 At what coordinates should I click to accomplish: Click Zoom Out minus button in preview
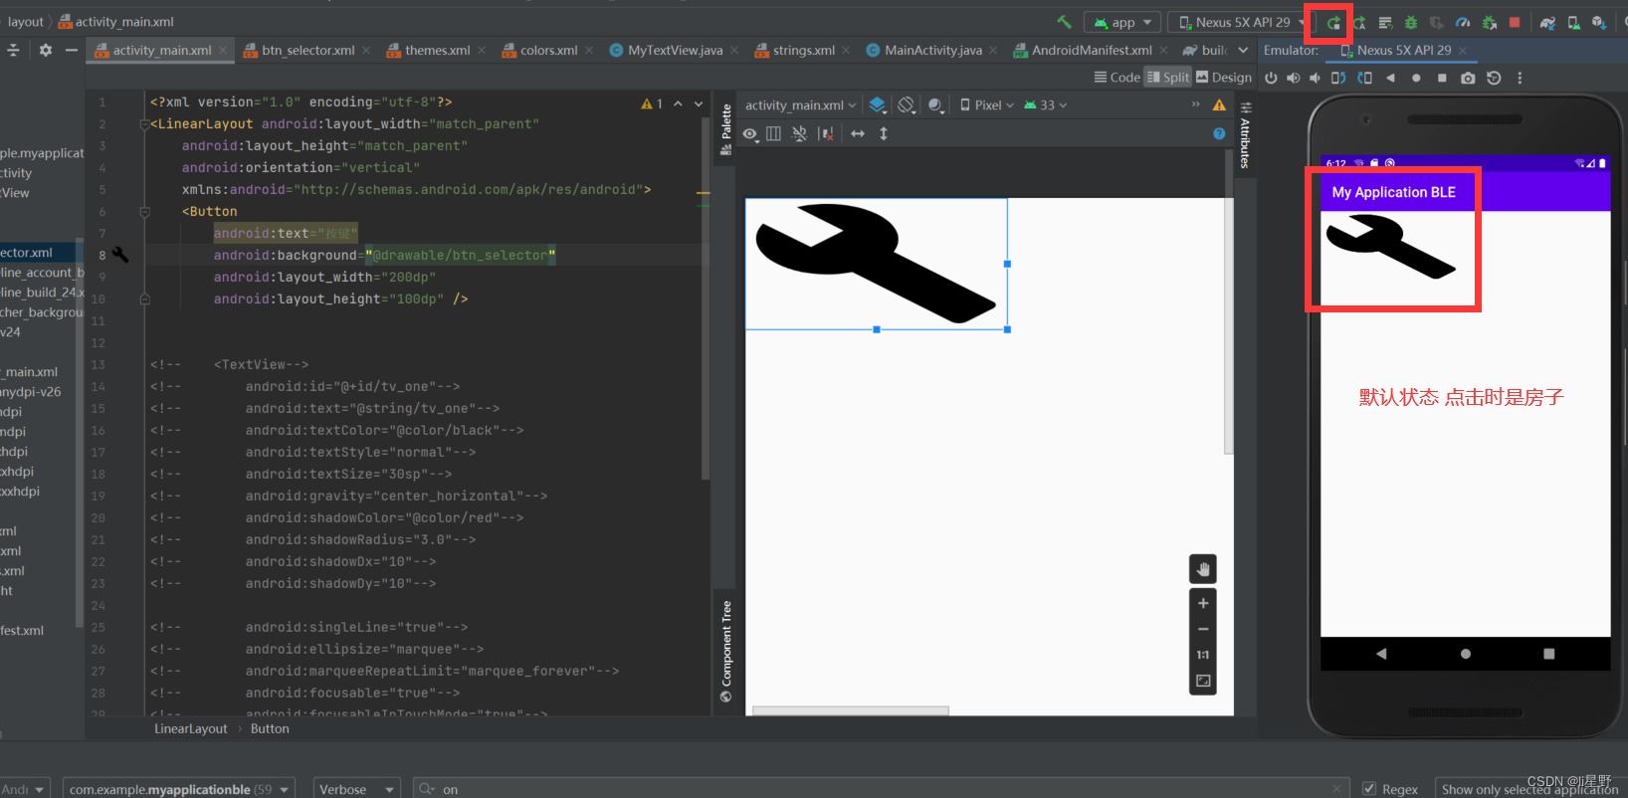pos(1203,629)
